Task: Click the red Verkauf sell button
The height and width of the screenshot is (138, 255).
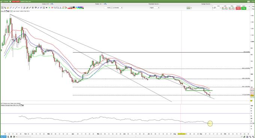Action: click(238, 8)
